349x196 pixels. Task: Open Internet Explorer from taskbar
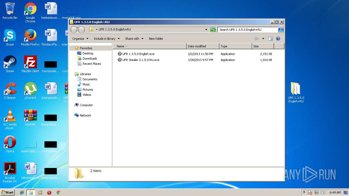tap(22, 192)
